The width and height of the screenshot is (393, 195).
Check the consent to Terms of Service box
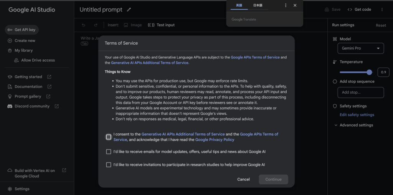click(109, 137)
